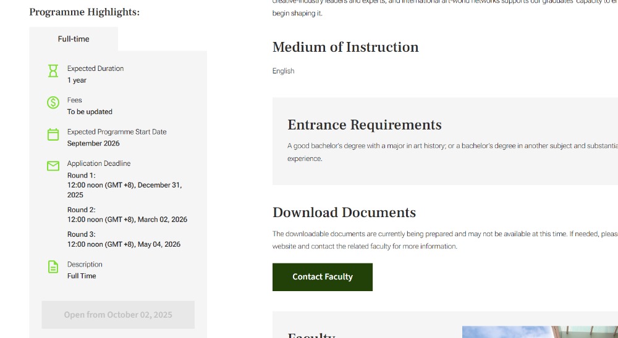The height and width of the screenshot is (338, 618).
Task: Click the calendar Programme Start Date icon
Action: pos(53,134)
